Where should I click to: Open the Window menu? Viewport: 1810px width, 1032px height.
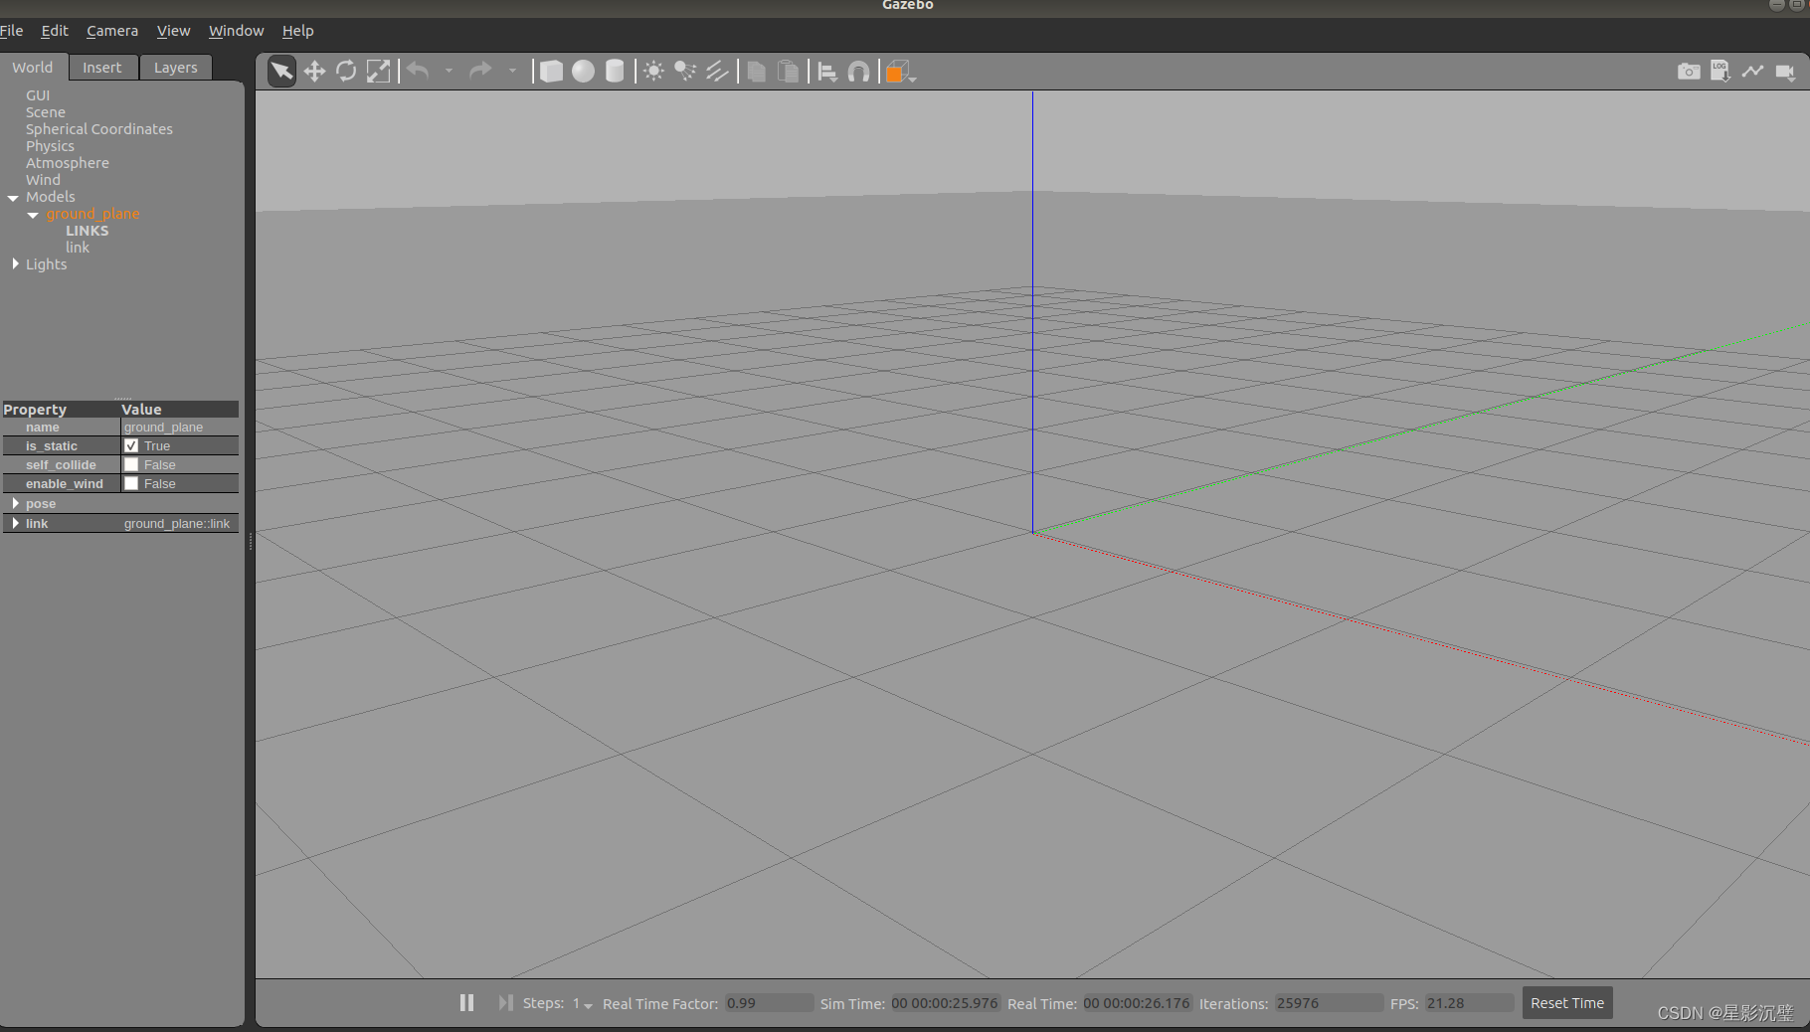(x=237, y=31)
